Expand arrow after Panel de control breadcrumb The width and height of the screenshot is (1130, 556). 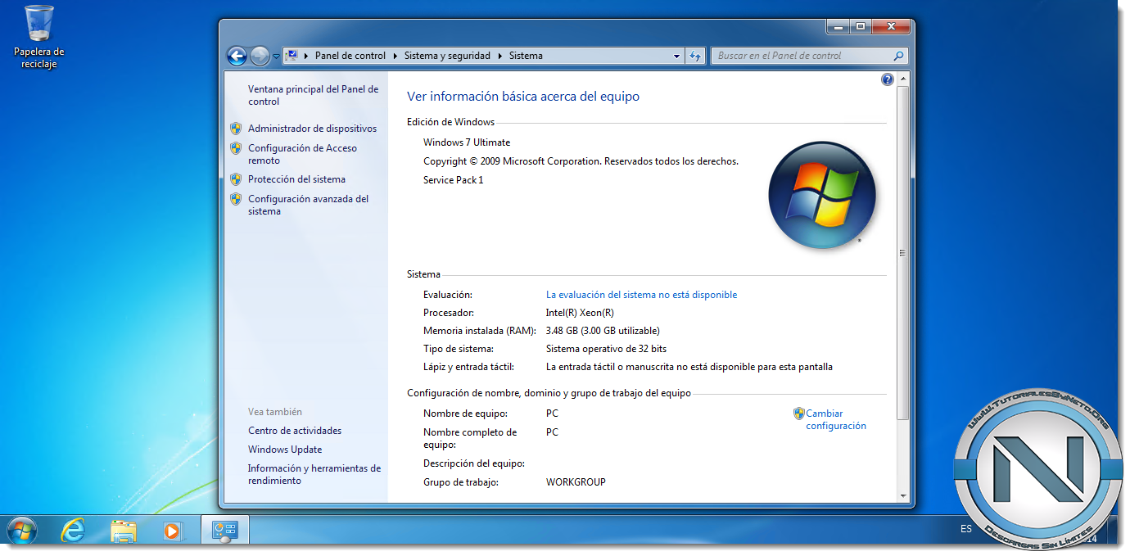pos(395,56)
